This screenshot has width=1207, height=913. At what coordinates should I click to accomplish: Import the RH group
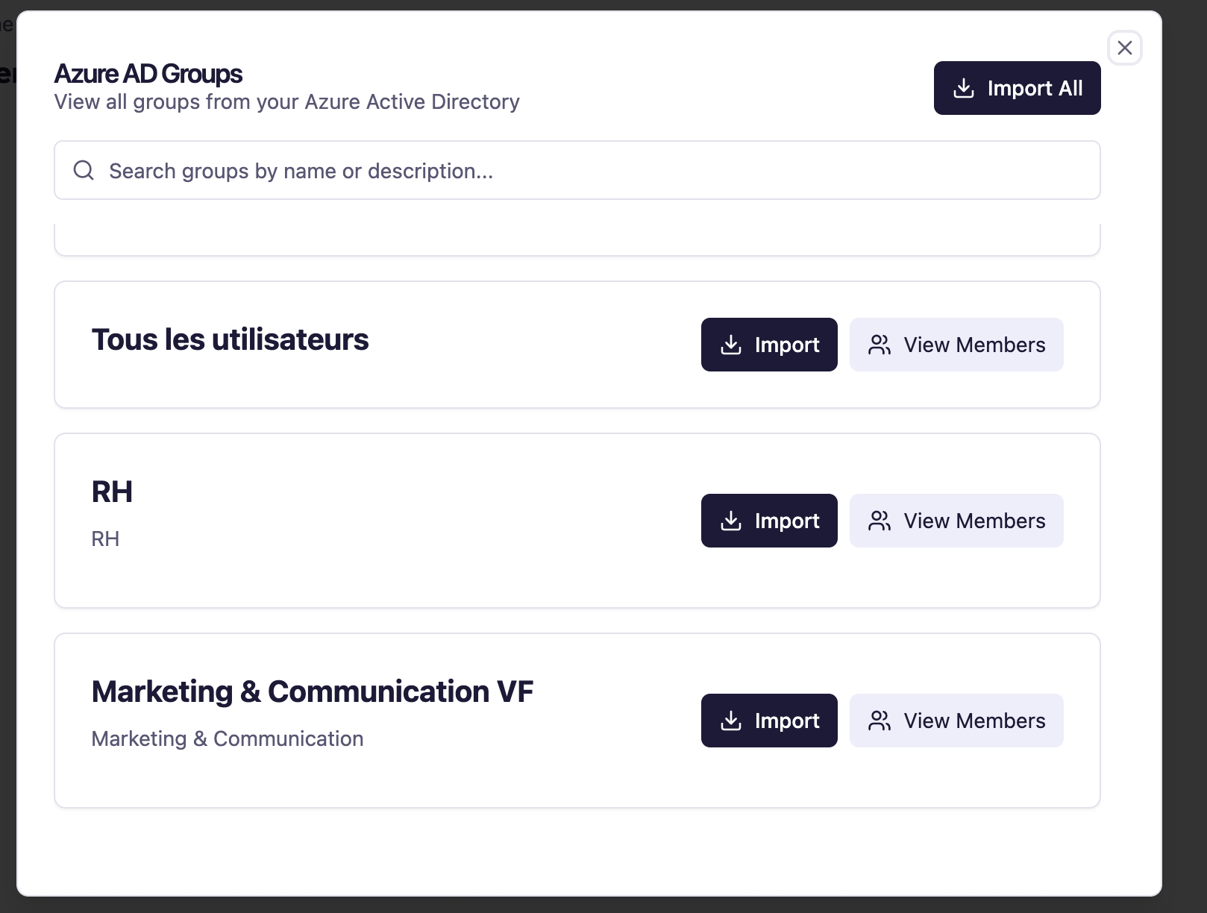[x=769, y=521]
